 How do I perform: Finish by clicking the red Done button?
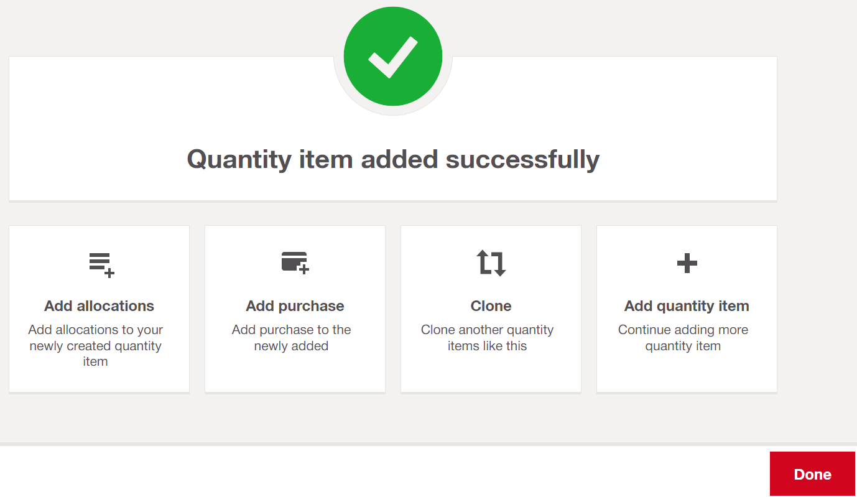click(812, 474)
